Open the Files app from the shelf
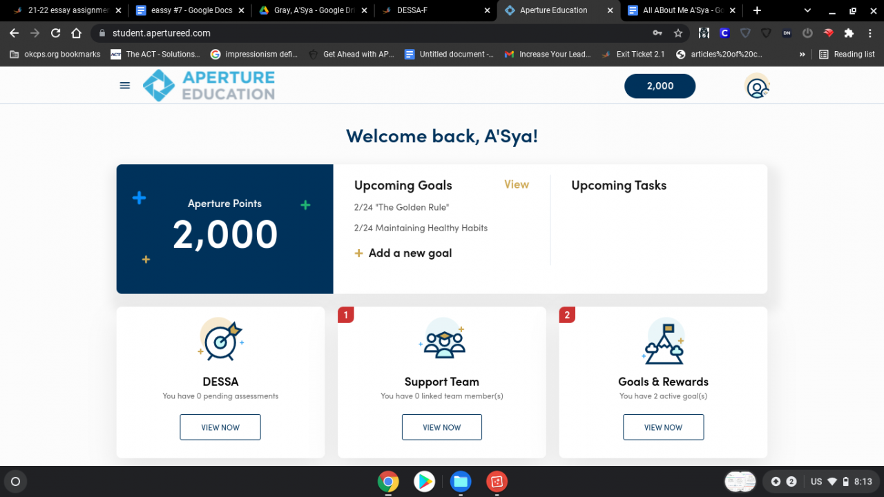The image size is (884, 497). [x=461, y=481]
